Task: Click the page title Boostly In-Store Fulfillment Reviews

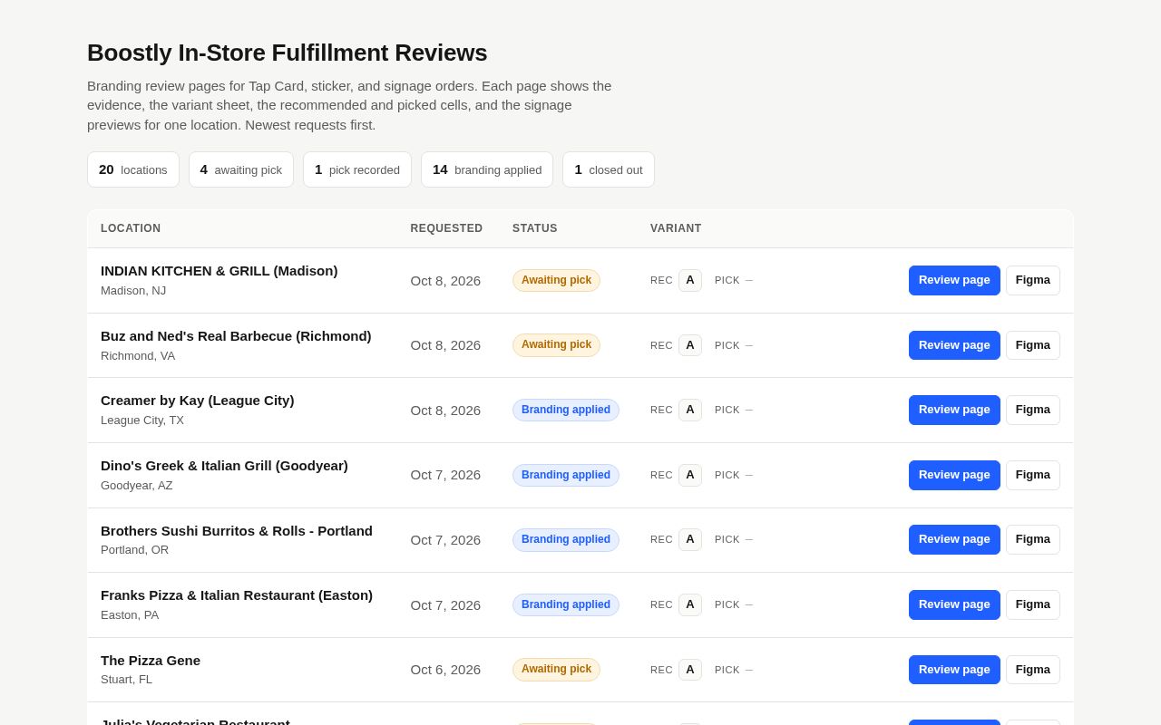Action: coord(288,53)
